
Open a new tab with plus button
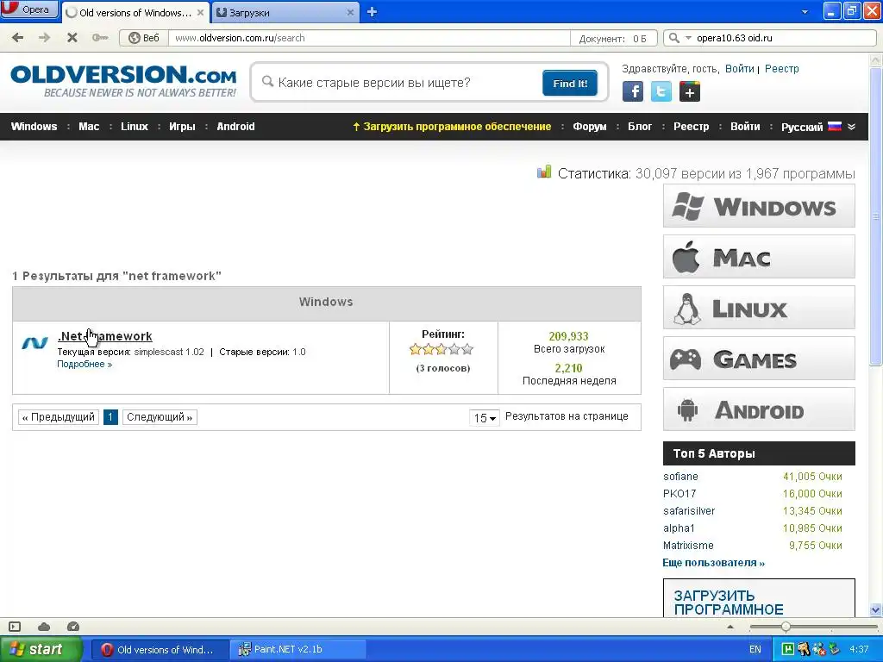pos(372,12)
